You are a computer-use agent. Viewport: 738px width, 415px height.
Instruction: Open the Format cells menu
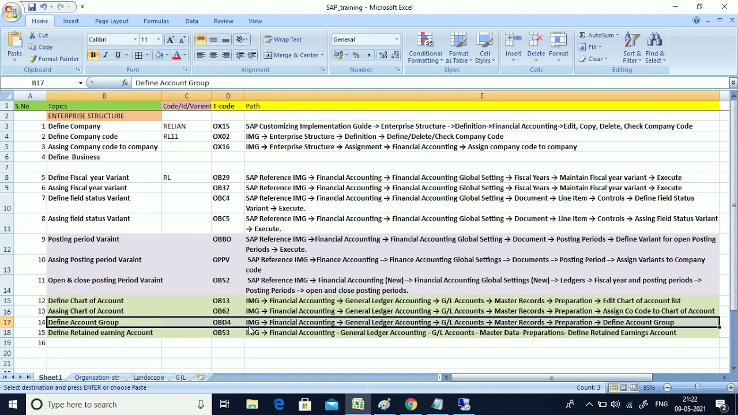coord(559,48)
